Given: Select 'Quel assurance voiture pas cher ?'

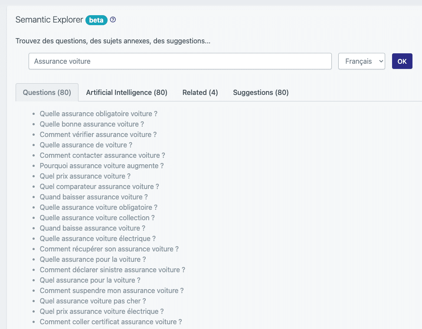Looking at the screenshot, I should tap(92, 301).
